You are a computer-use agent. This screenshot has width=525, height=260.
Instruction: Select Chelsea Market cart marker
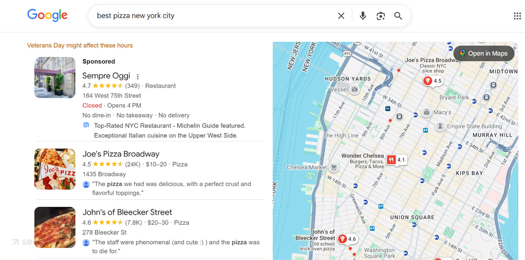334,167
